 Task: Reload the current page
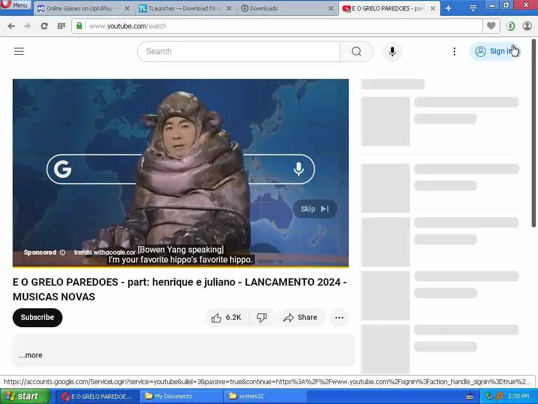click(44, 26)
